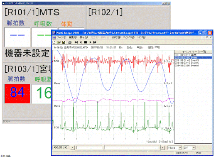Image resolution: width=216 pixels, height=157 pixels.
Task: Save using the floppy disk icon
Action: point(64,42)
